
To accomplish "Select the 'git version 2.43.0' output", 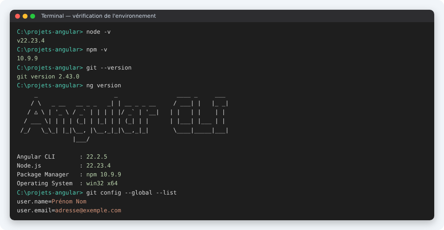I will pyautogui.click(x=48, y=77).
